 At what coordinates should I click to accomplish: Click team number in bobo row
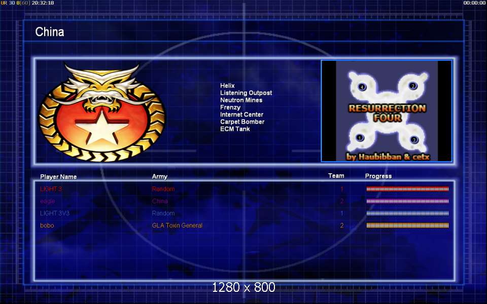[341, 225]
